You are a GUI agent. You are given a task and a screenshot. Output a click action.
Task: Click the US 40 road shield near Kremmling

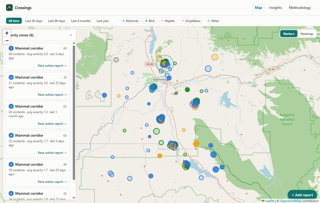[x=150, y=64]
